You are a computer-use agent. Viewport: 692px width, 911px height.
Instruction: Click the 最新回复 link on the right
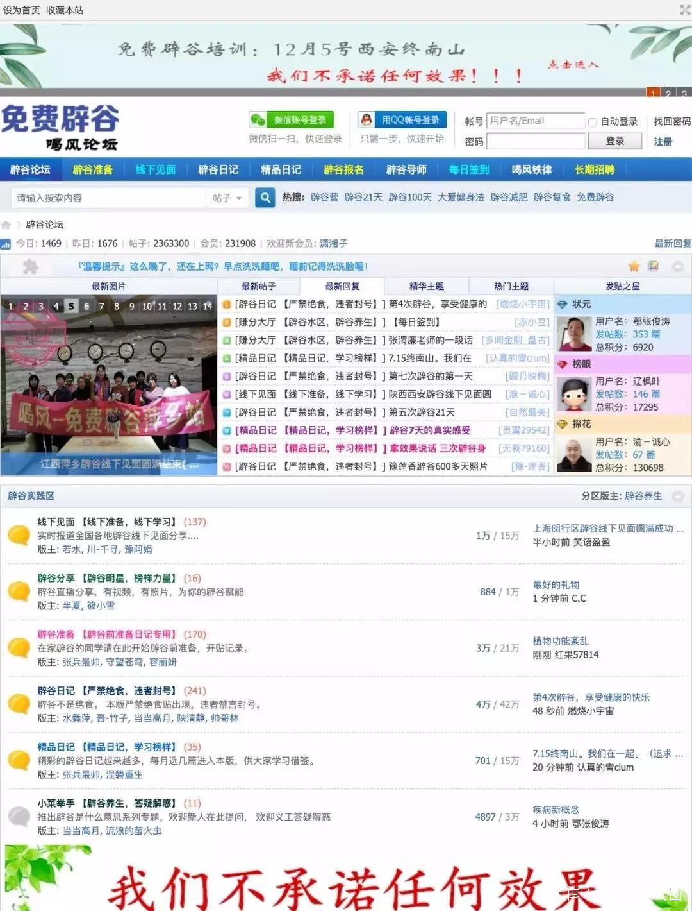673,244
